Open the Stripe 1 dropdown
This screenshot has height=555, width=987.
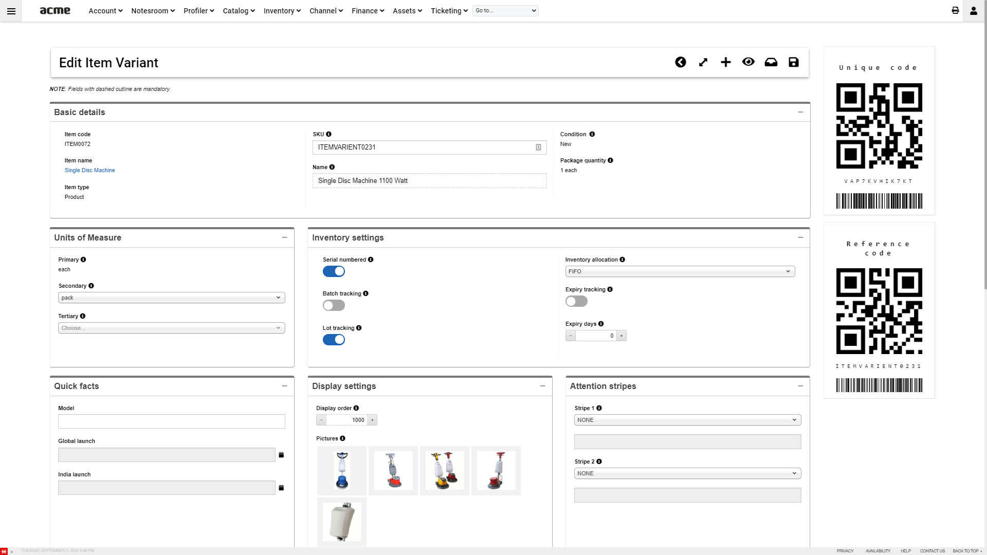click(688, 420)
